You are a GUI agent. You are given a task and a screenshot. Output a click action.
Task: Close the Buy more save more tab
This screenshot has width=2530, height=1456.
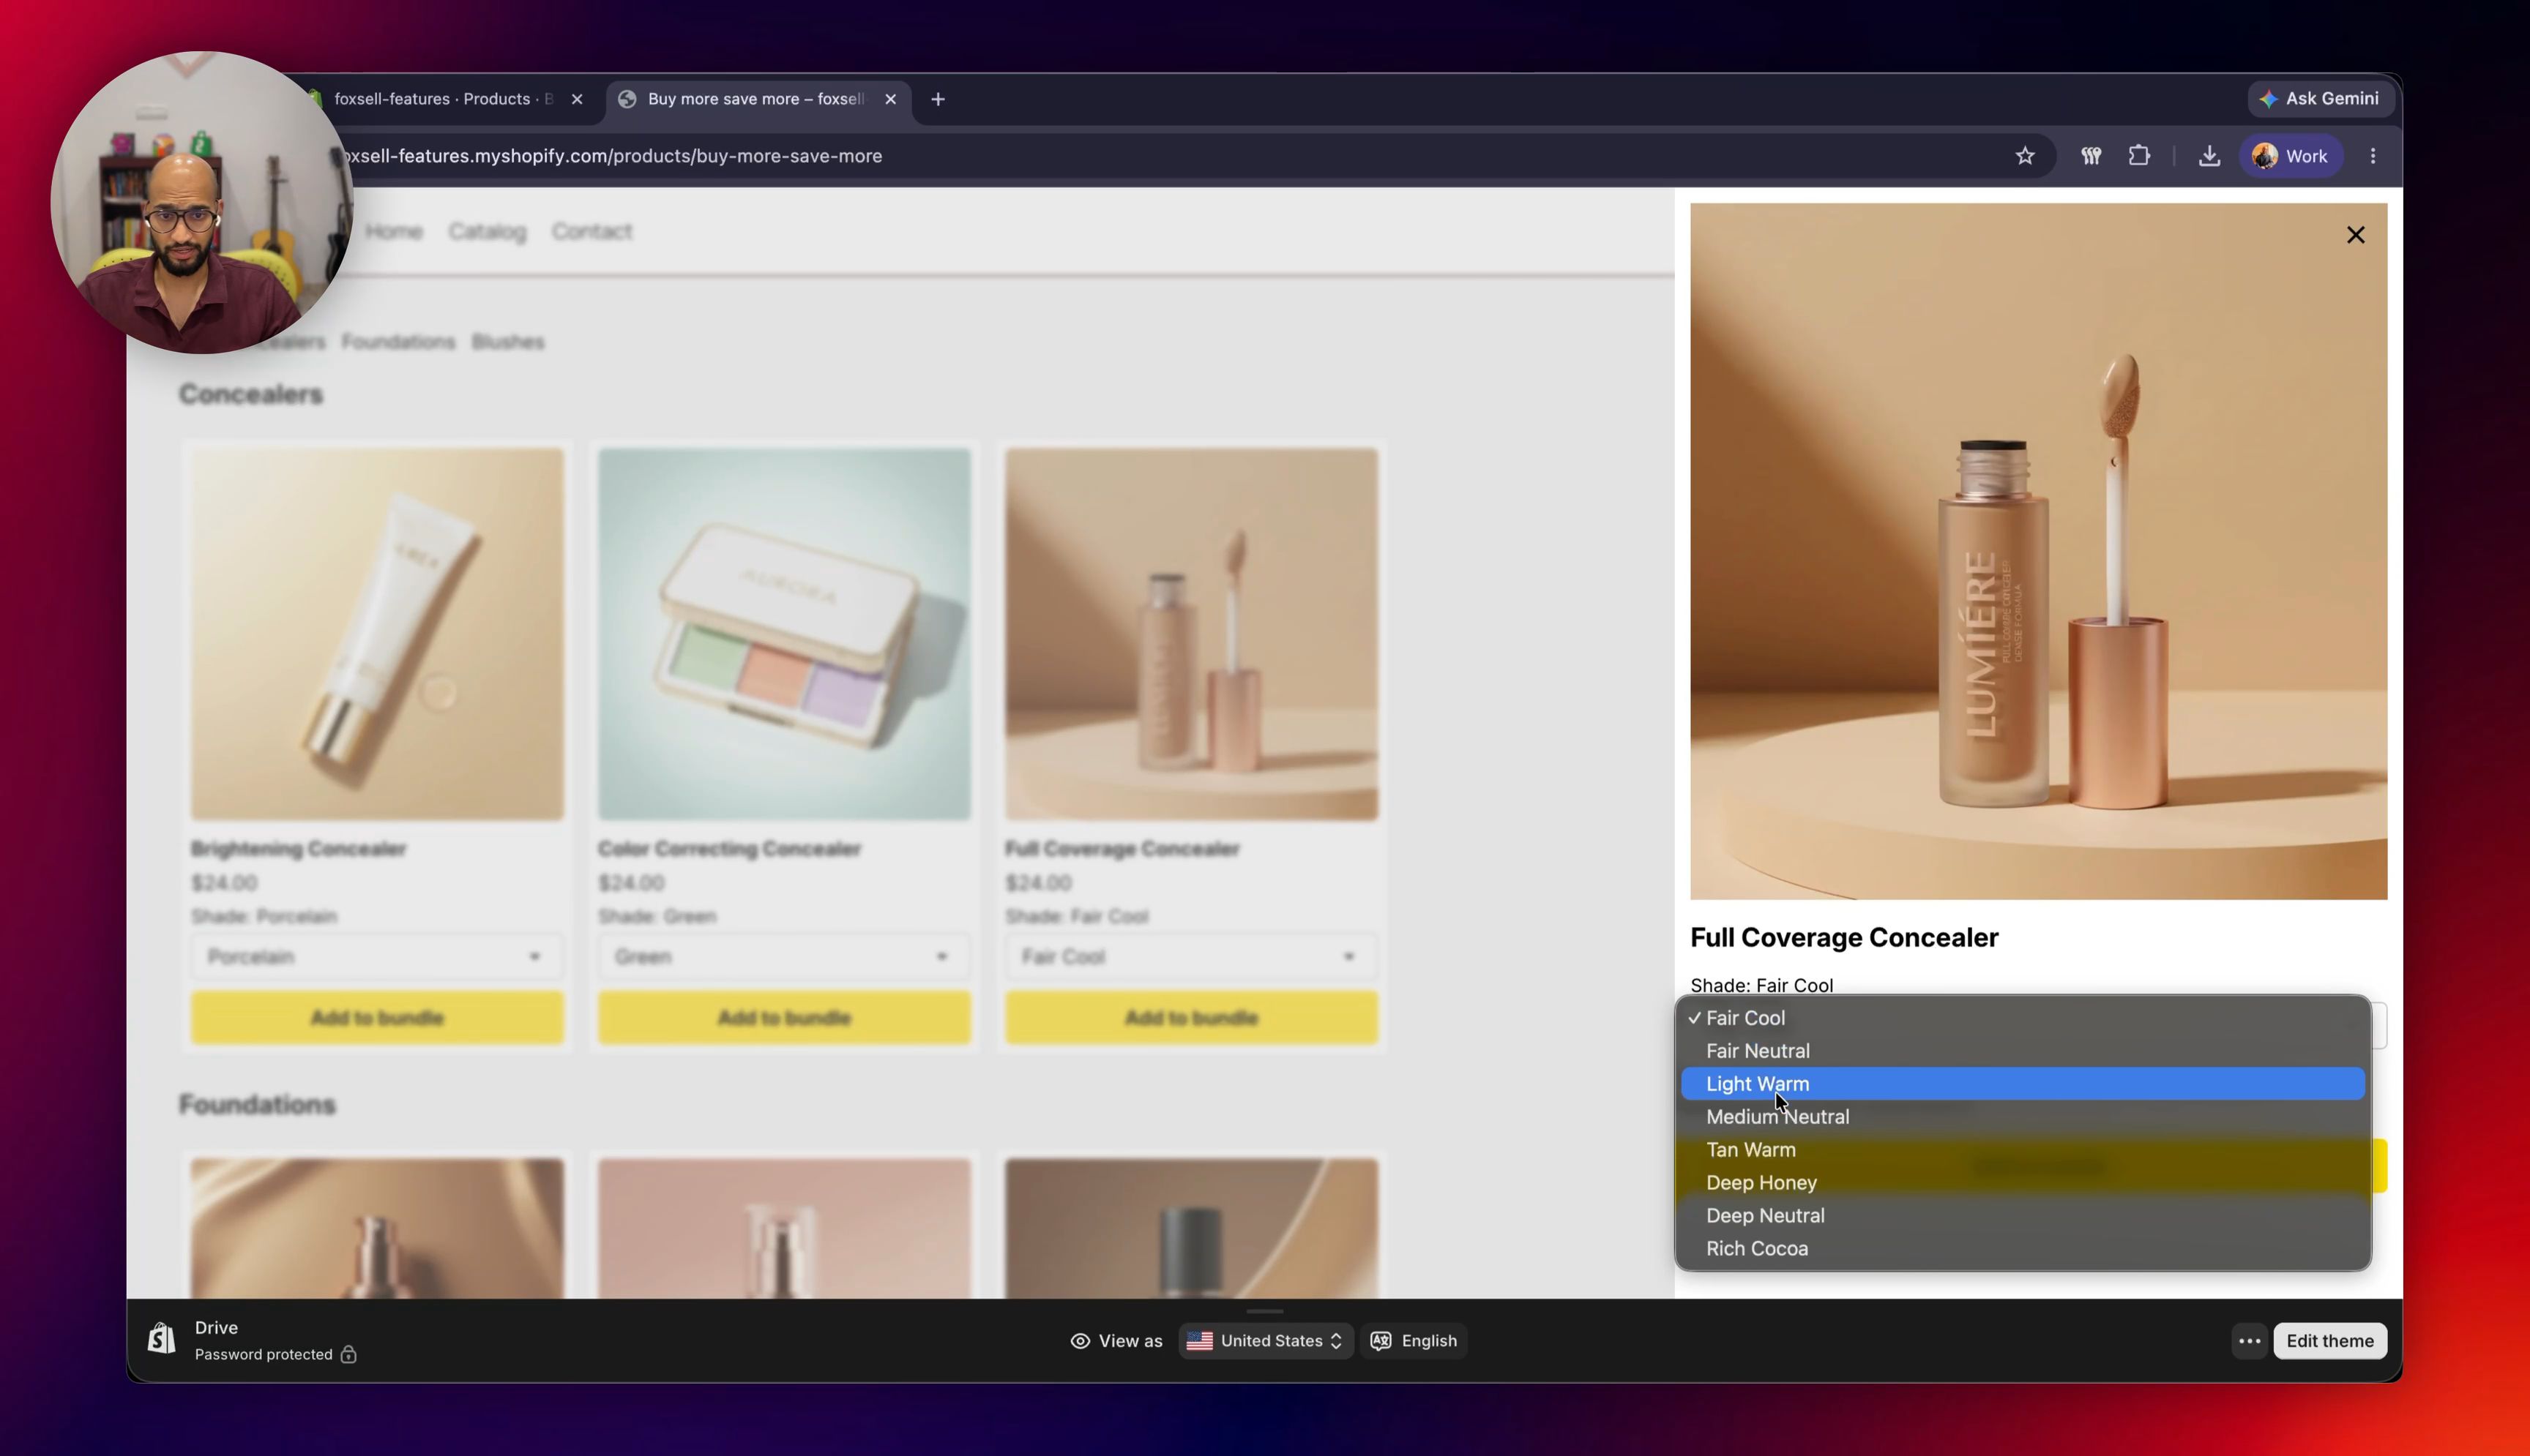point(890,99)
